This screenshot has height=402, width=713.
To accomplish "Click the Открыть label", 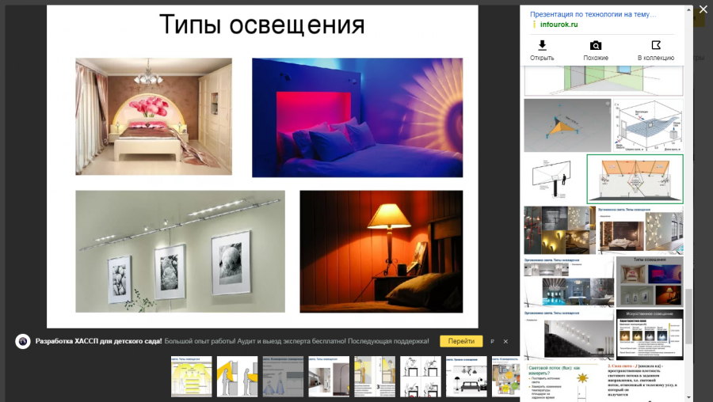I will point(542,58).
